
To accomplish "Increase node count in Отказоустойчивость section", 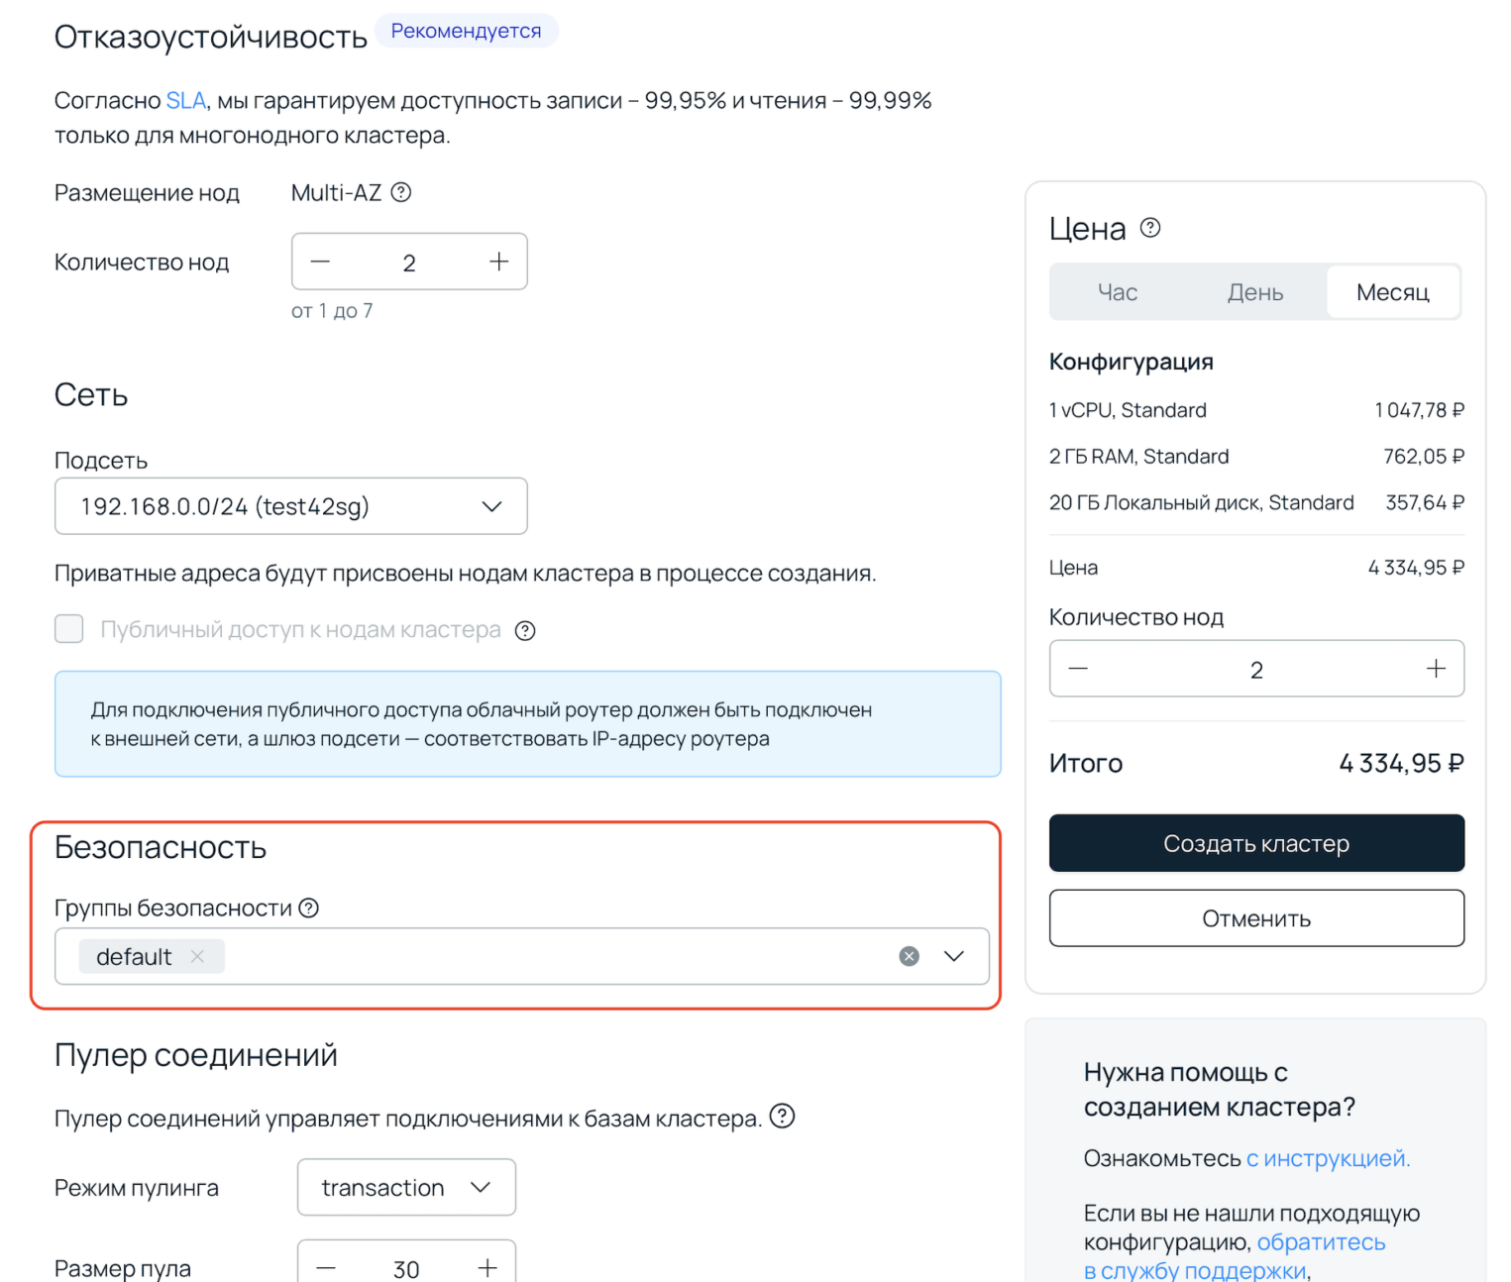I will click(x=498, y=262).
